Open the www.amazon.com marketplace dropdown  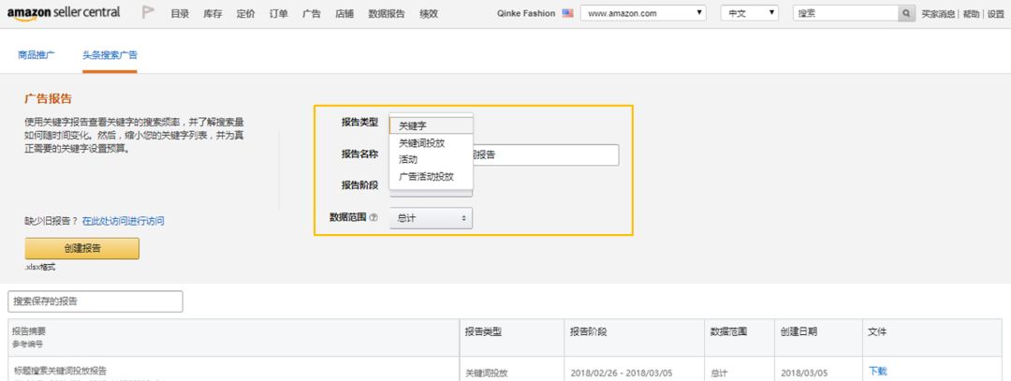[642, 14]
